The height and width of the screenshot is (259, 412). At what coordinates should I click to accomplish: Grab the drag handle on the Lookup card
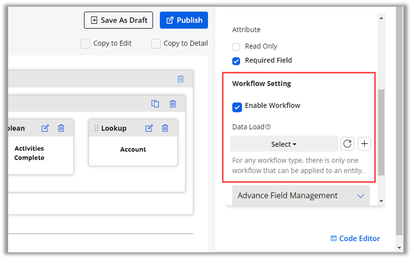pyautogui.click(x=96, y=128)
